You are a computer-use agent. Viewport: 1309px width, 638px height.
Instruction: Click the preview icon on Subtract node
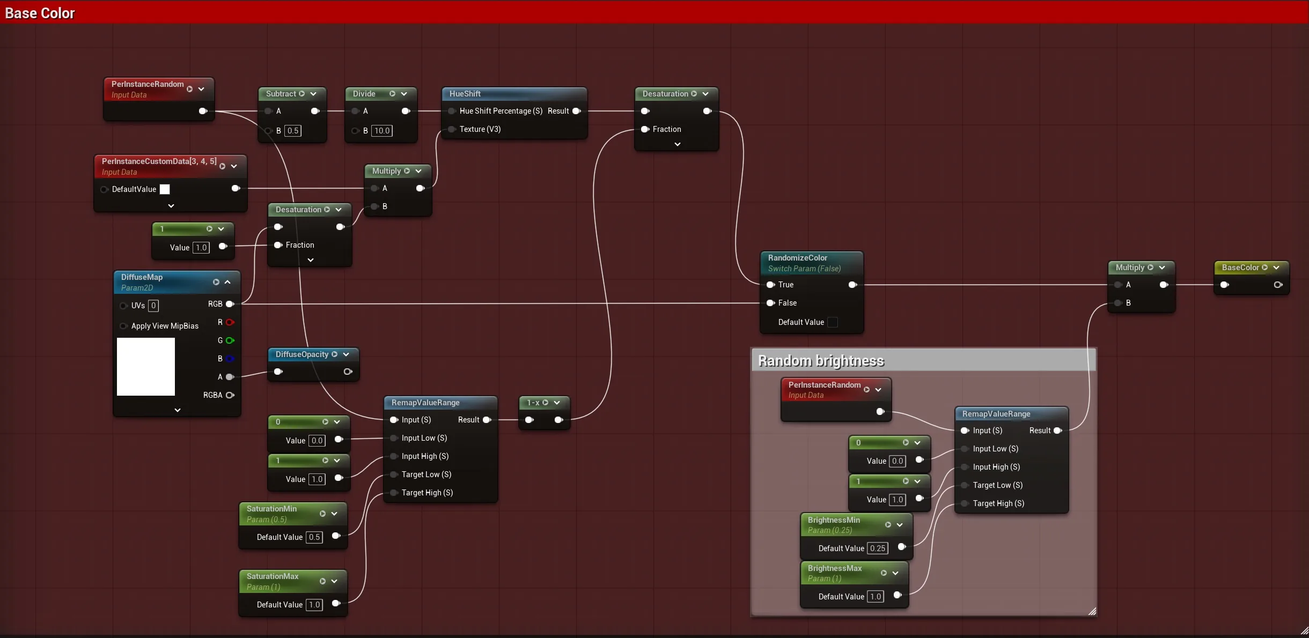coord(301,94)
